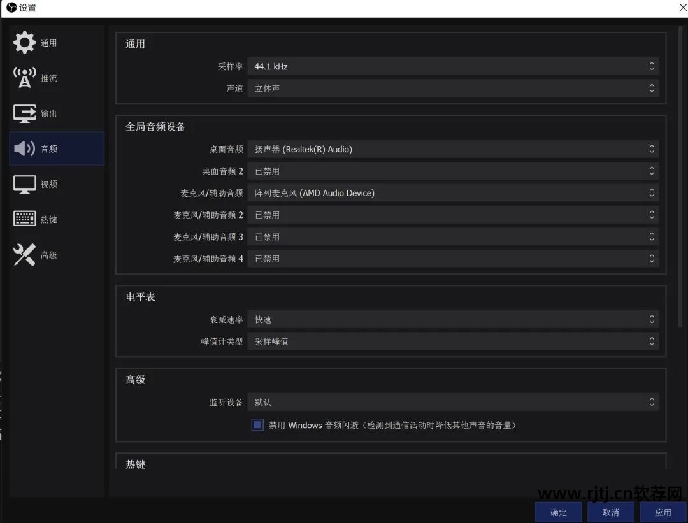The width and height of the screenshot is (688, 523).
Task: Toggle 禁用 Windows 音频闪避 checkbox
Action: [257, 425]
